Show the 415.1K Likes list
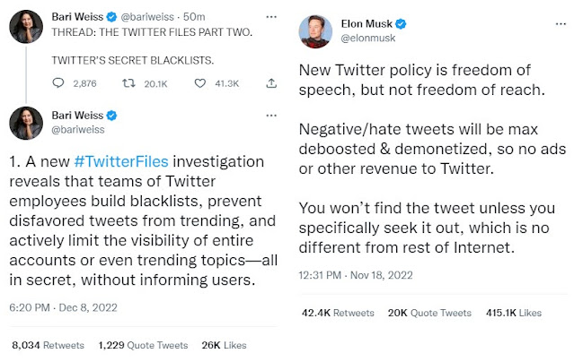Viewport: 574px width, 362px height. click(x=513, y=313)
